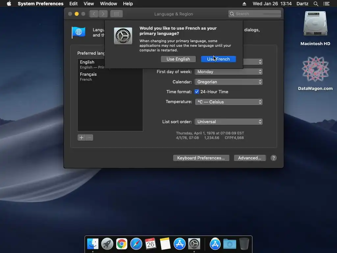Open the Edit menu
Image resolution: width=337 pixels, height=253 pixels.
tap(73, 4)
